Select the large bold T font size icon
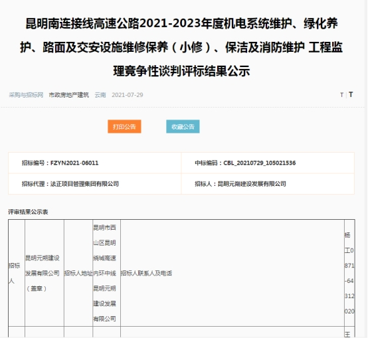This screenshot has width=368, height=340. point(351,94)
